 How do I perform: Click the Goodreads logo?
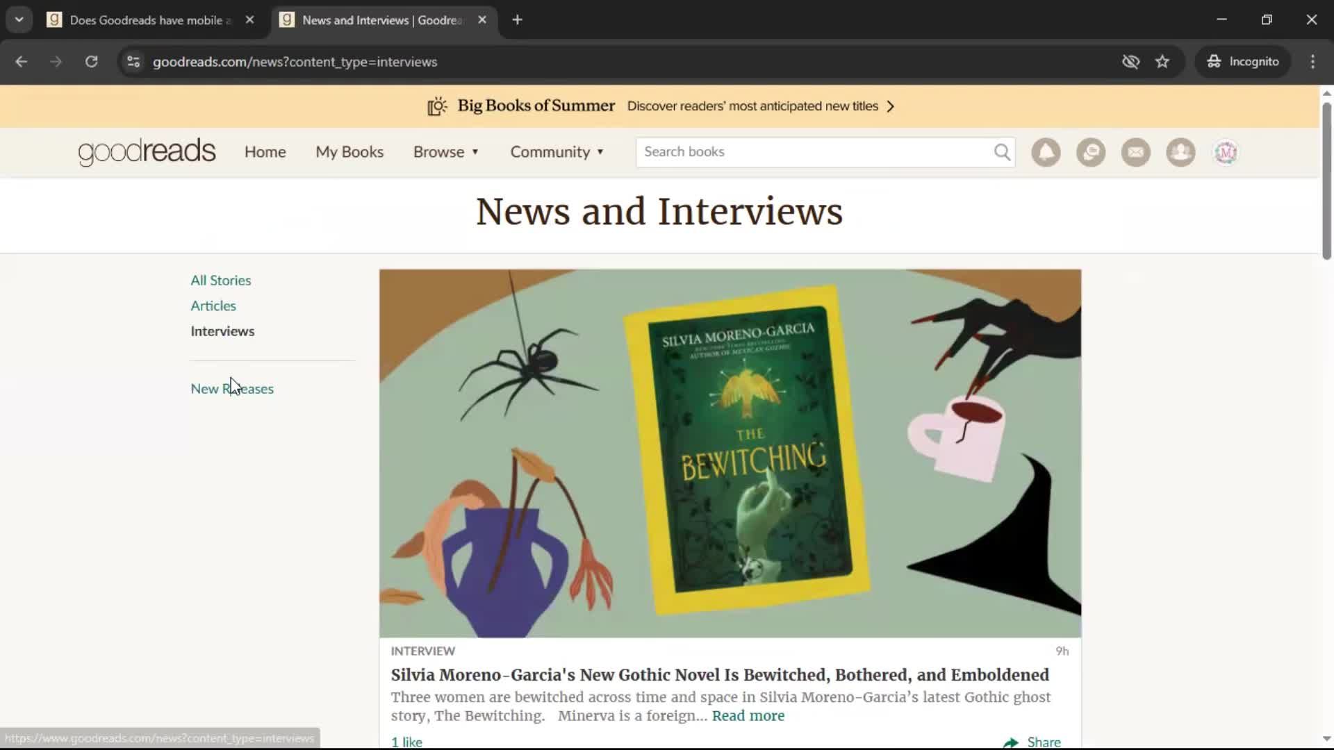click(x=147, y=152)
